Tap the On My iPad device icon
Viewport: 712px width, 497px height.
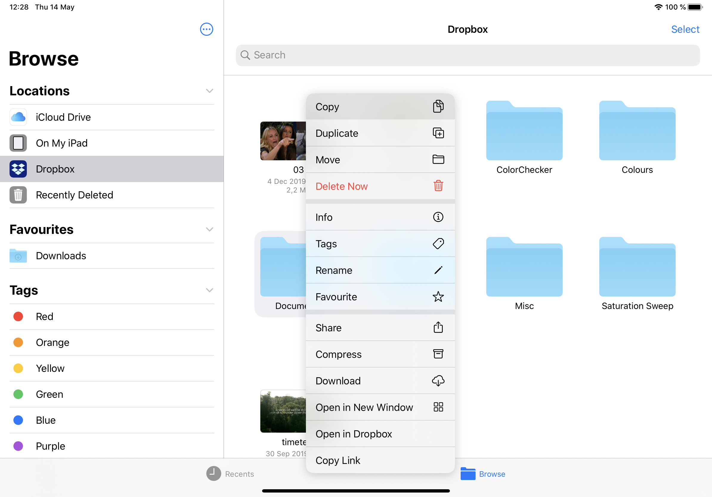point(18,143)
